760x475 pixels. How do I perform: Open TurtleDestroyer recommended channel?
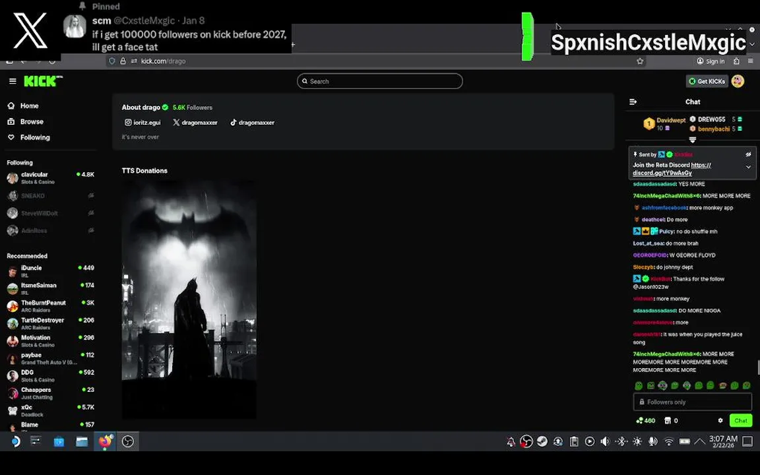coord(50,323)
